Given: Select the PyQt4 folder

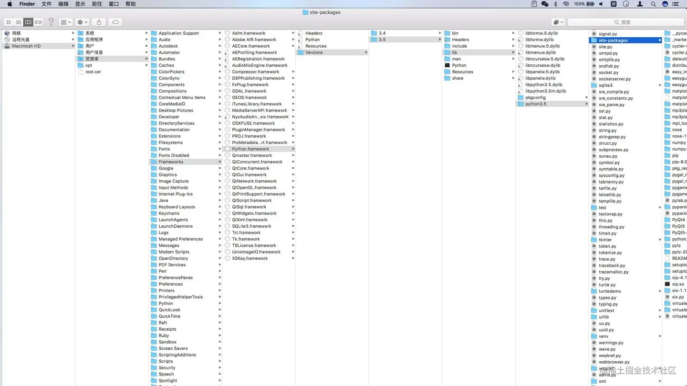Looking at the screenshot, I should [676, 220].
